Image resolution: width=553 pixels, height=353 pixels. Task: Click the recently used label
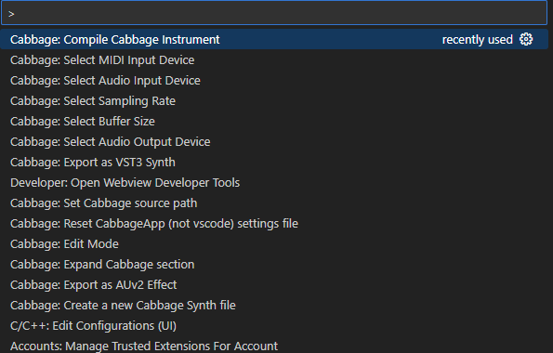[477, 40]
